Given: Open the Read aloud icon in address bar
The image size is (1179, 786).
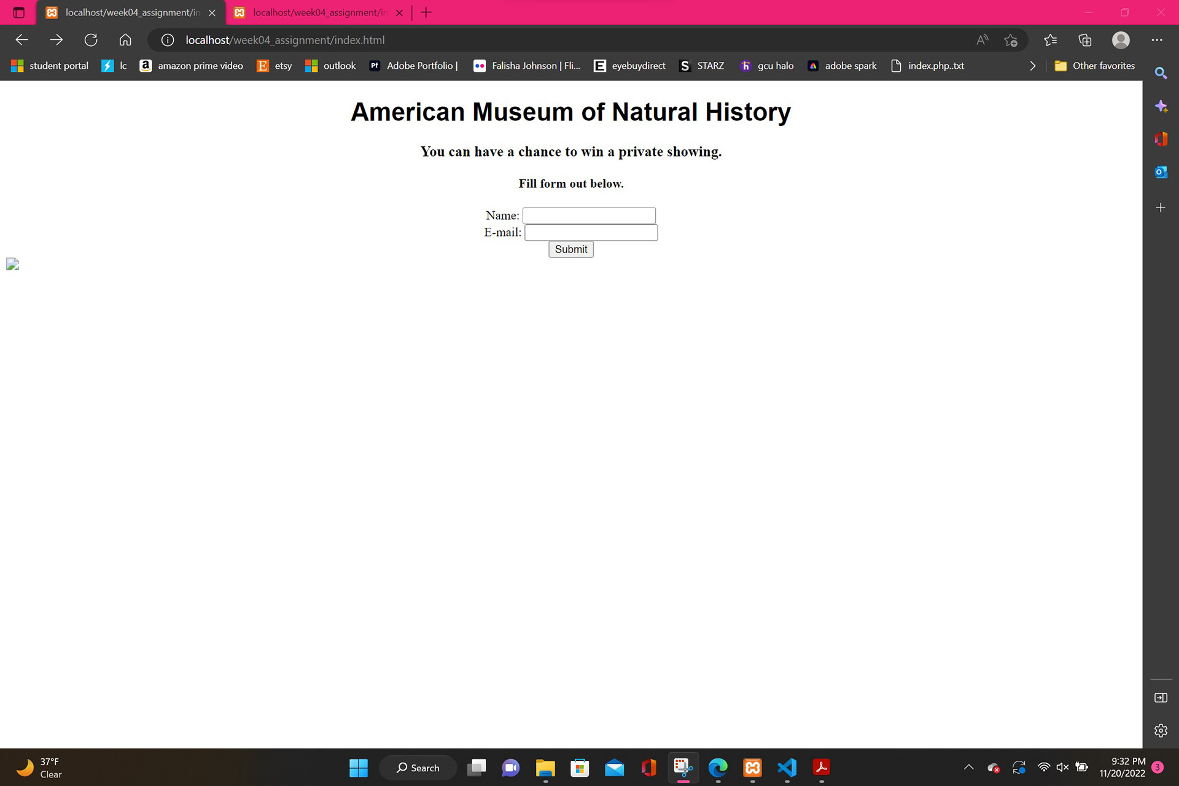Looking at the screenshot, I should [x=982, y=40].
